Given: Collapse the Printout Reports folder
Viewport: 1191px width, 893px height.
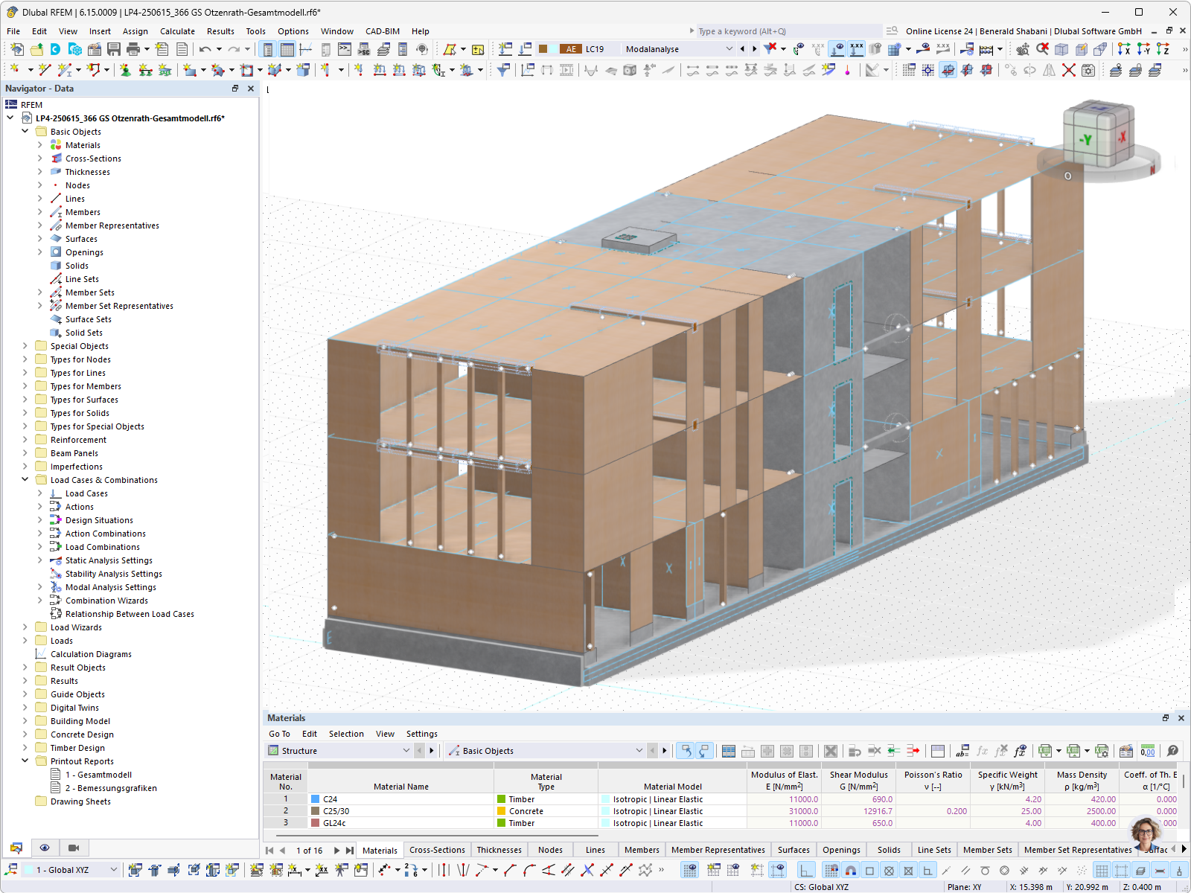Looking at the screenshot, I should coord(25,761).
